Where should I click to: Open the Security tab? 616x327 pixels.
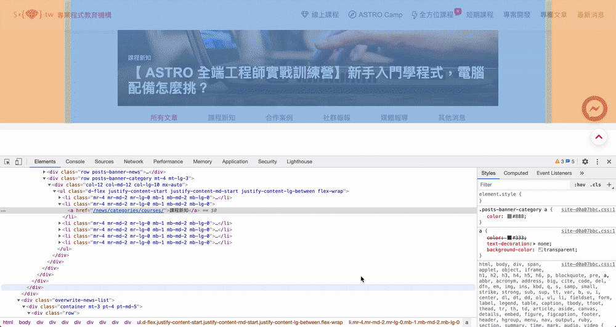267,162
